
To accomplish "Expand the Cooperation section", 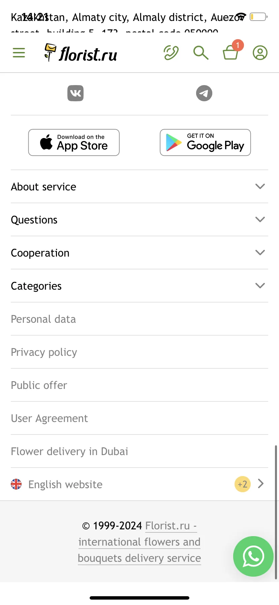I will click(139, 253).
